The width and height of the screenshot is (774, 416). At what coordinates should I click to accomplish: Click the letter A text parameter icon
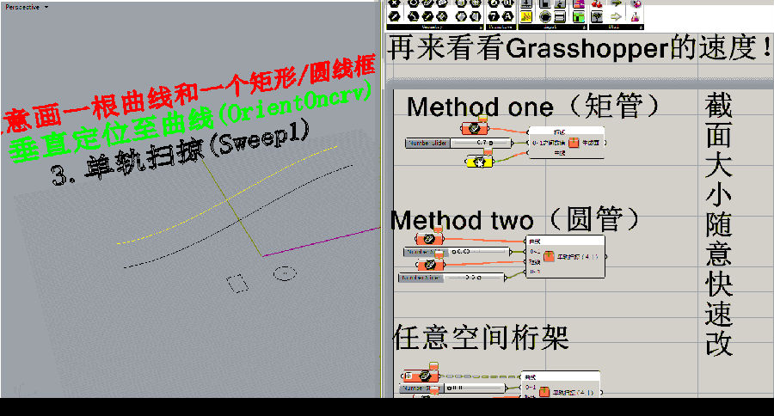507,17
